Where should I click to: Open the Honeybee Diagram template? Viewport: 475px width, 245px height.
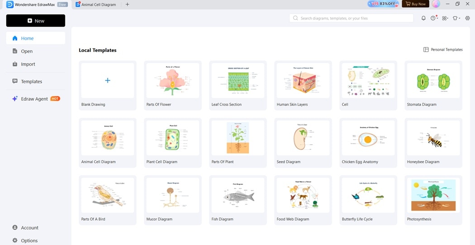pyautogui.click(x=433, y=143)
